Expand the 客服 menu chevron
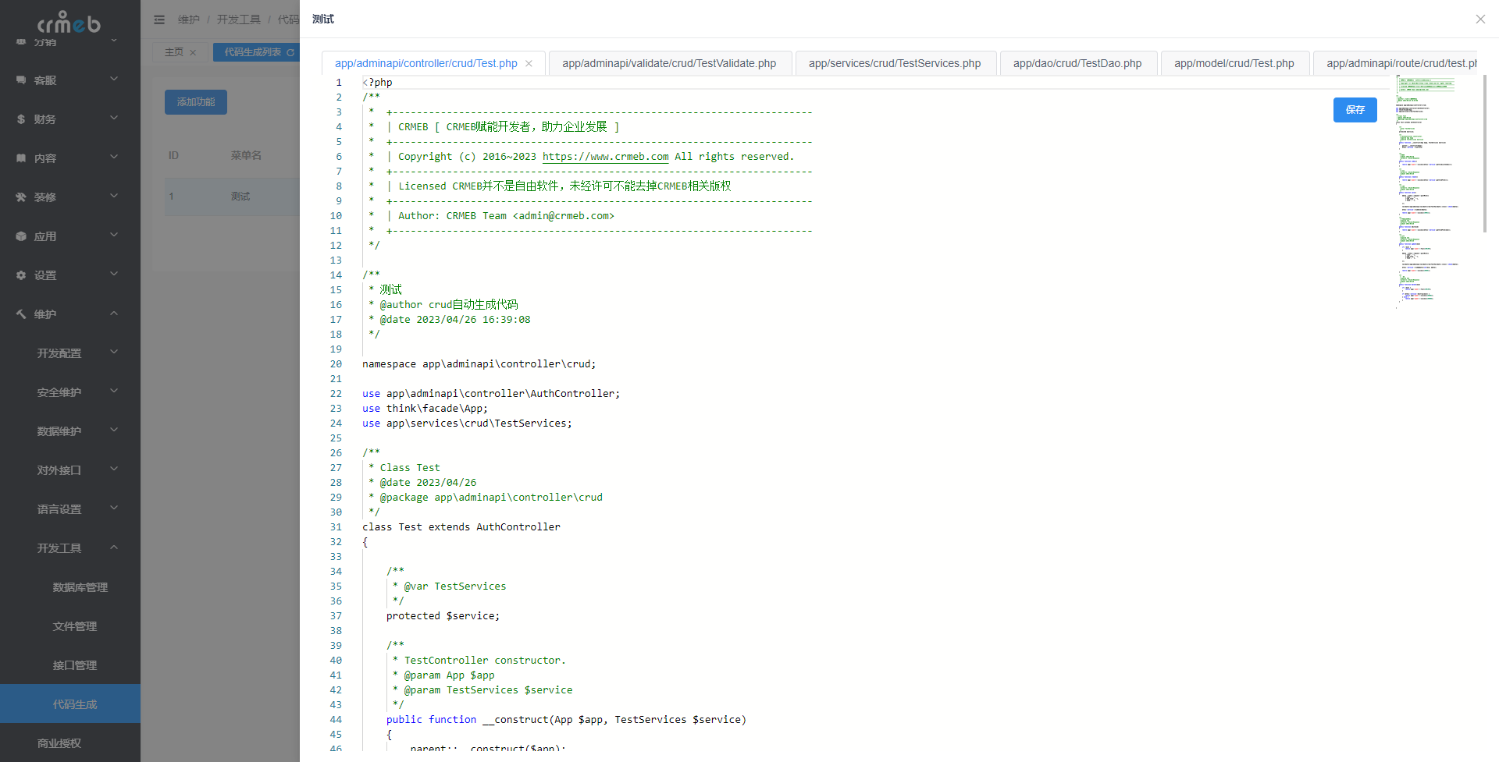The width and height of the screenshot is (1499, 762). [114, 79]
